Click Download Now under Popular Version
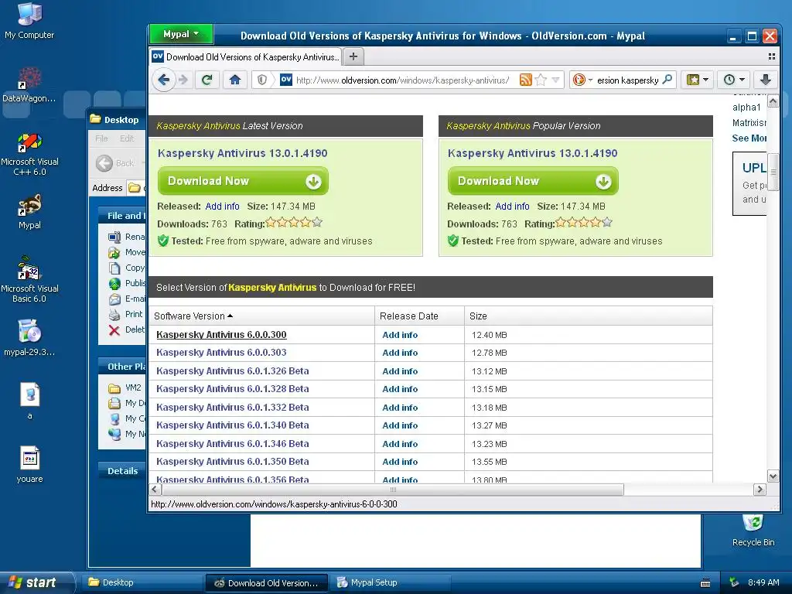This screenshot has height=594, width=792. pyautogui.click(x=533, y=181)
